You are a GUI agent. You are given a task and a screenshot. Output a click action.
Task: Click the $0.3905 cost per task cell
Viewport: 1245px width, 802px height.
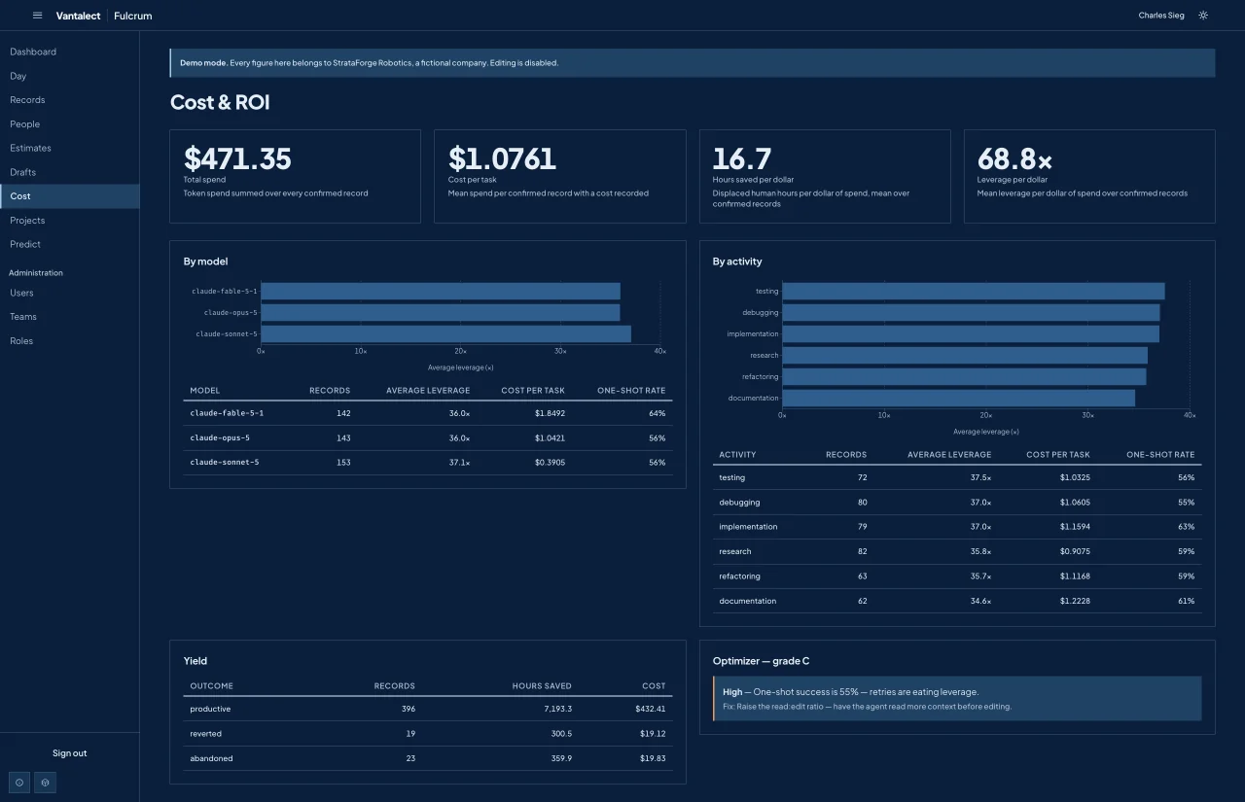550,463
